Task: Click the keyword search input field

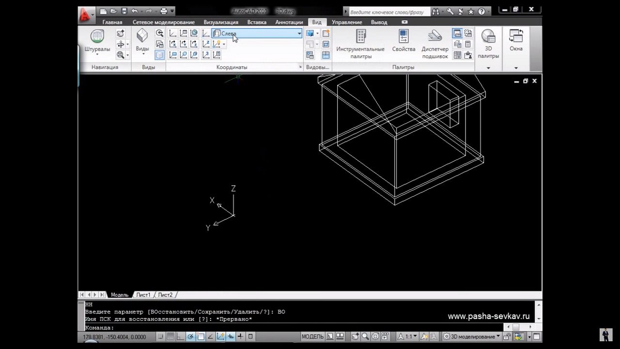Action: [x=387, y=12]
